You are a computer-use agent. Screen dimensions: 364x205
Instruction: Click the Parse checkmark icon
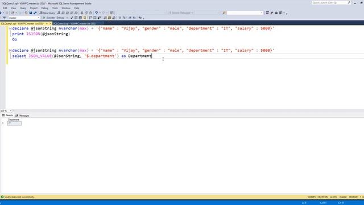(72, 18)
